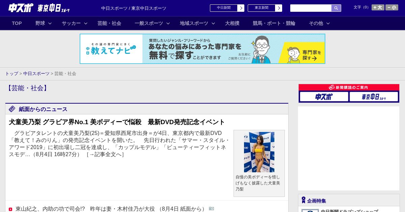Click the red bullet icon beside 東山紀之

(x=10, y=209)
